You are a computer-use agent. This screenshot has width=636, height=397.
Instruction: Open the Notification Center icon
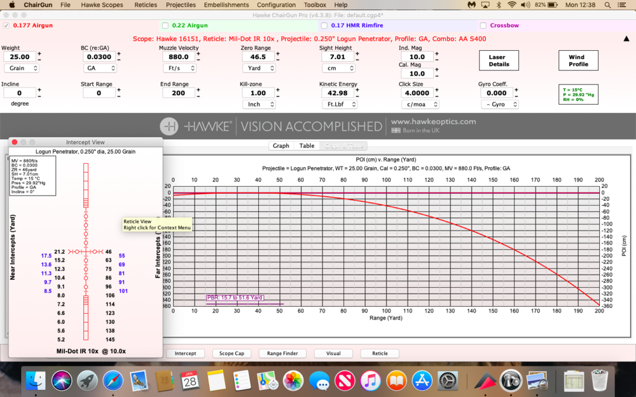621,5
